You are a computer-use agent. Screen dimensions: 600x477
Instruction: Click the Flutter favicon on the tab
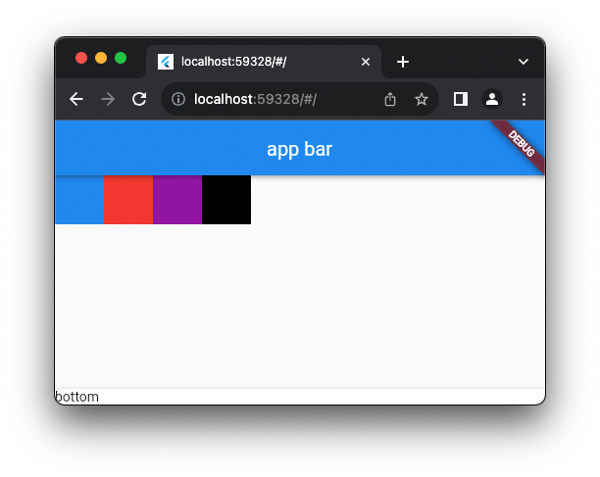(166, 62)
